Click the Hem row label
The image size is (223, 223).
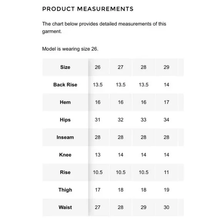[x=65, y=102]
